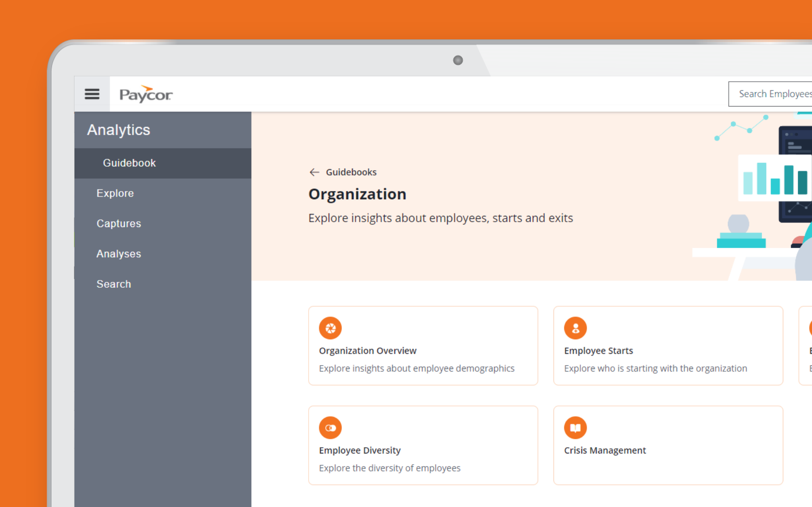Click 'Explore who is starting with the organization'
The width and height of the screenshot is (812, 507).
click(655, 368)
